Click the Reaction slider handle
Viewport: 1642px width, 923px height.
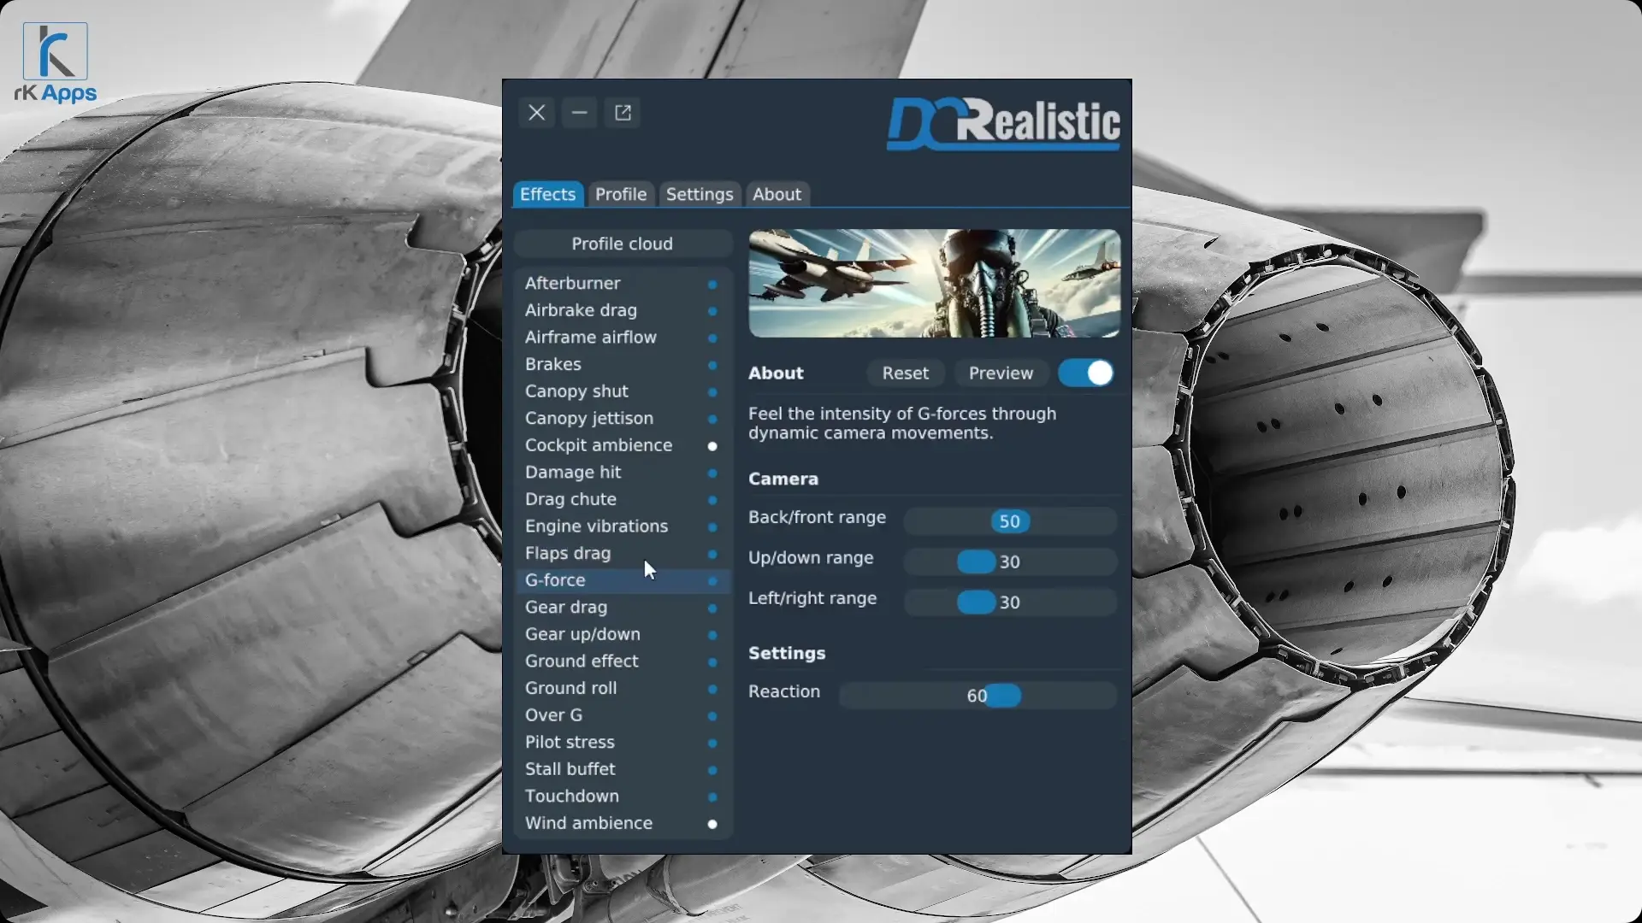[x=1004, y=696]
